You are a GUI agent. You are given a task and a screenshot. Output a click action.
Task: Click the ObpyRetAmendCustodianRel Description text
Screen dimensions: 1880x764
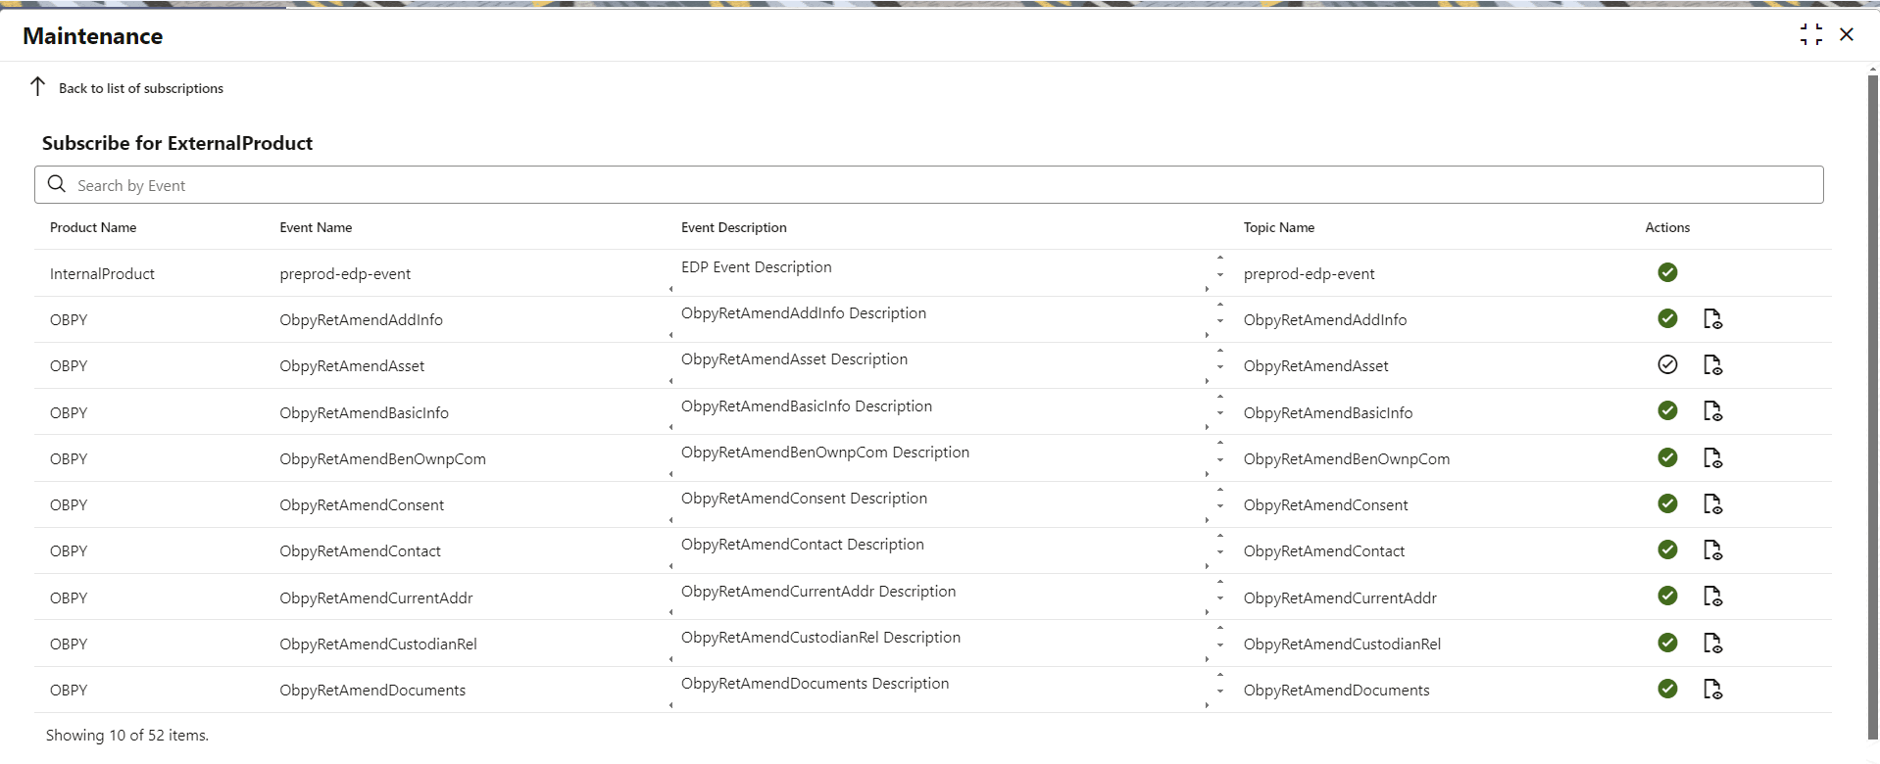pyautogui.click(x=820, y=638)
